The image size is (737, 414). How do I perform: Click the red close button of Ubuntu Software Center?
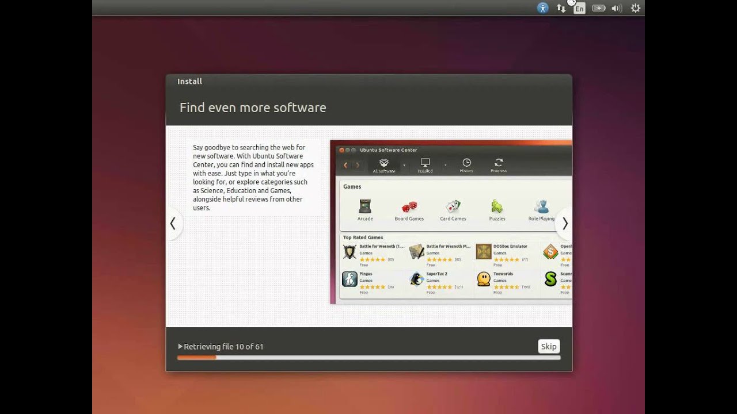coord(341,150)
